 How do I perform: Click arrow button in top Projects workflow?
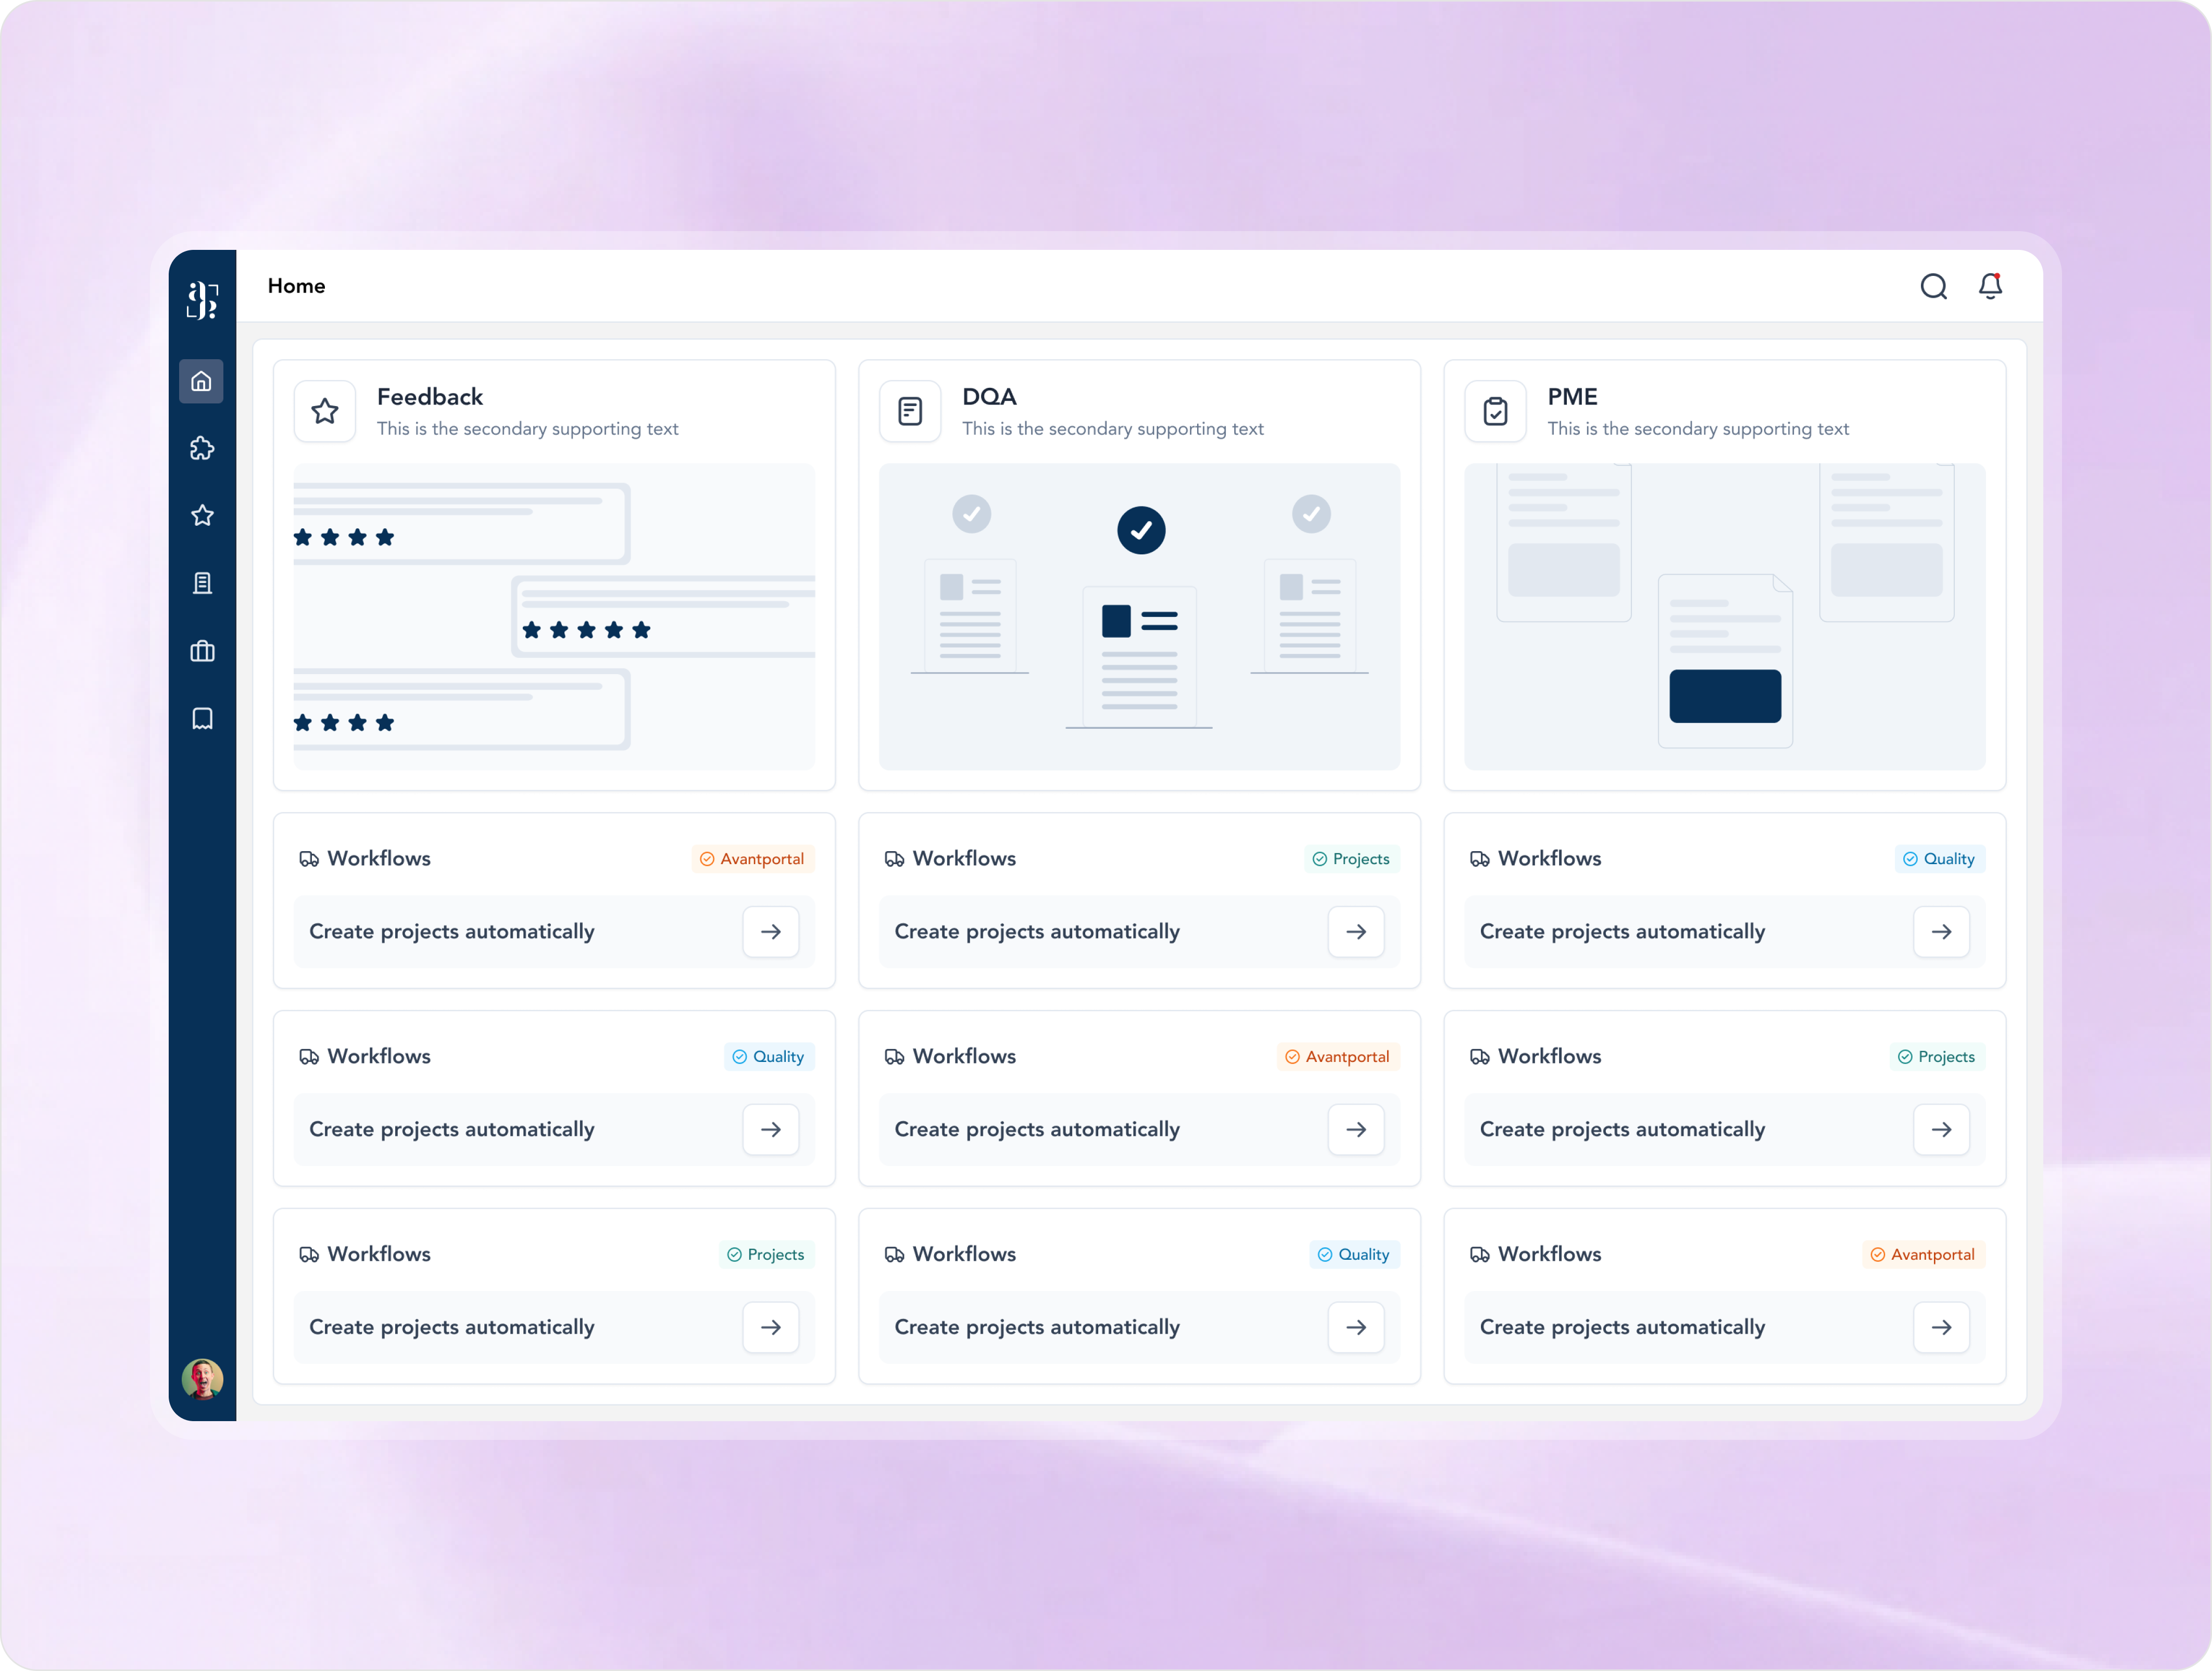coord(1355,931)
